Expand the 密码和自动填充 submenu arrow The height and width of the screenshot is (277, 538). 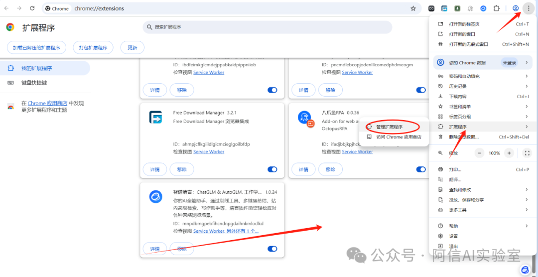pyautogui.click(x=527, y=76)
